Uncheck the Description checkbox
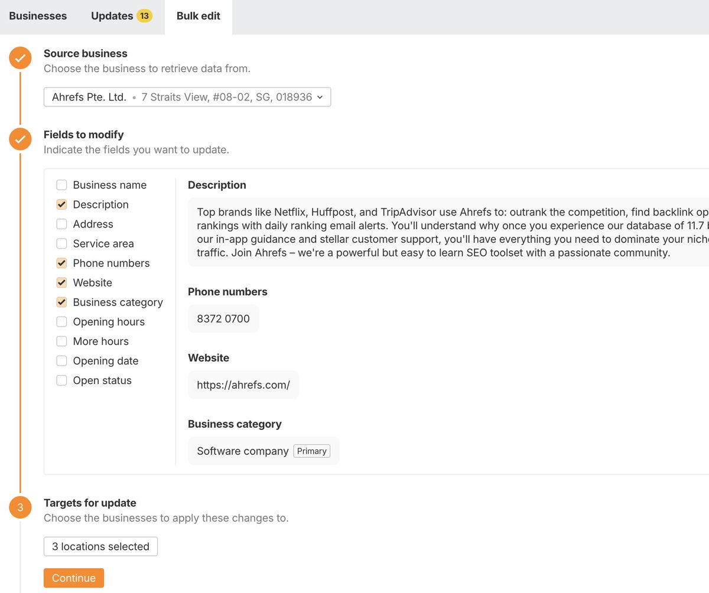The height and width of the screenshot is (593, 709). coord(61,204)
